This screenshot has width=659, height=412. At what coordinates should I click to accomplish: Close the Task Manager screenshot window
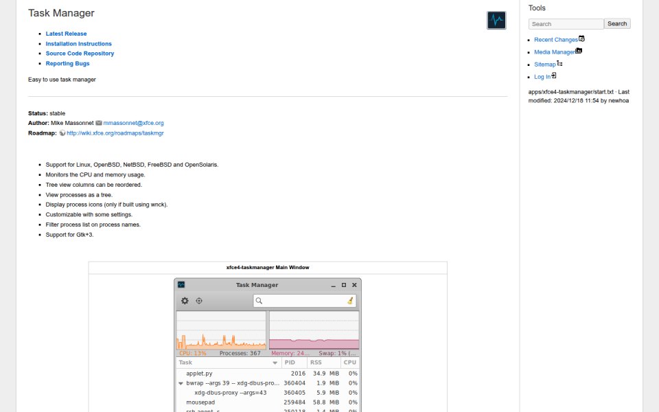point(354,285)
